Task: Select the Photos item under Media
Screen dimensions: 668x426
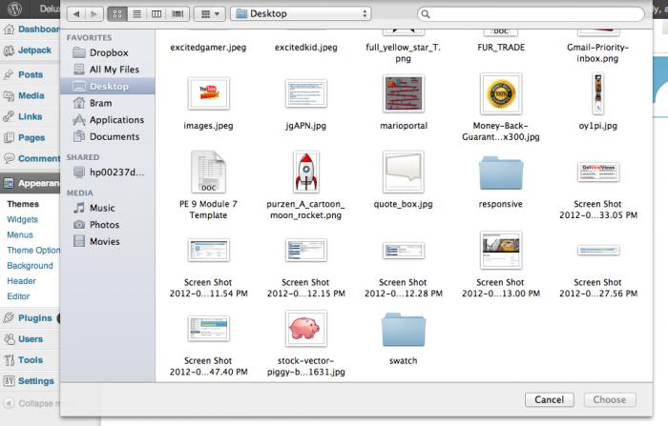Action: [x=104, y=225]
